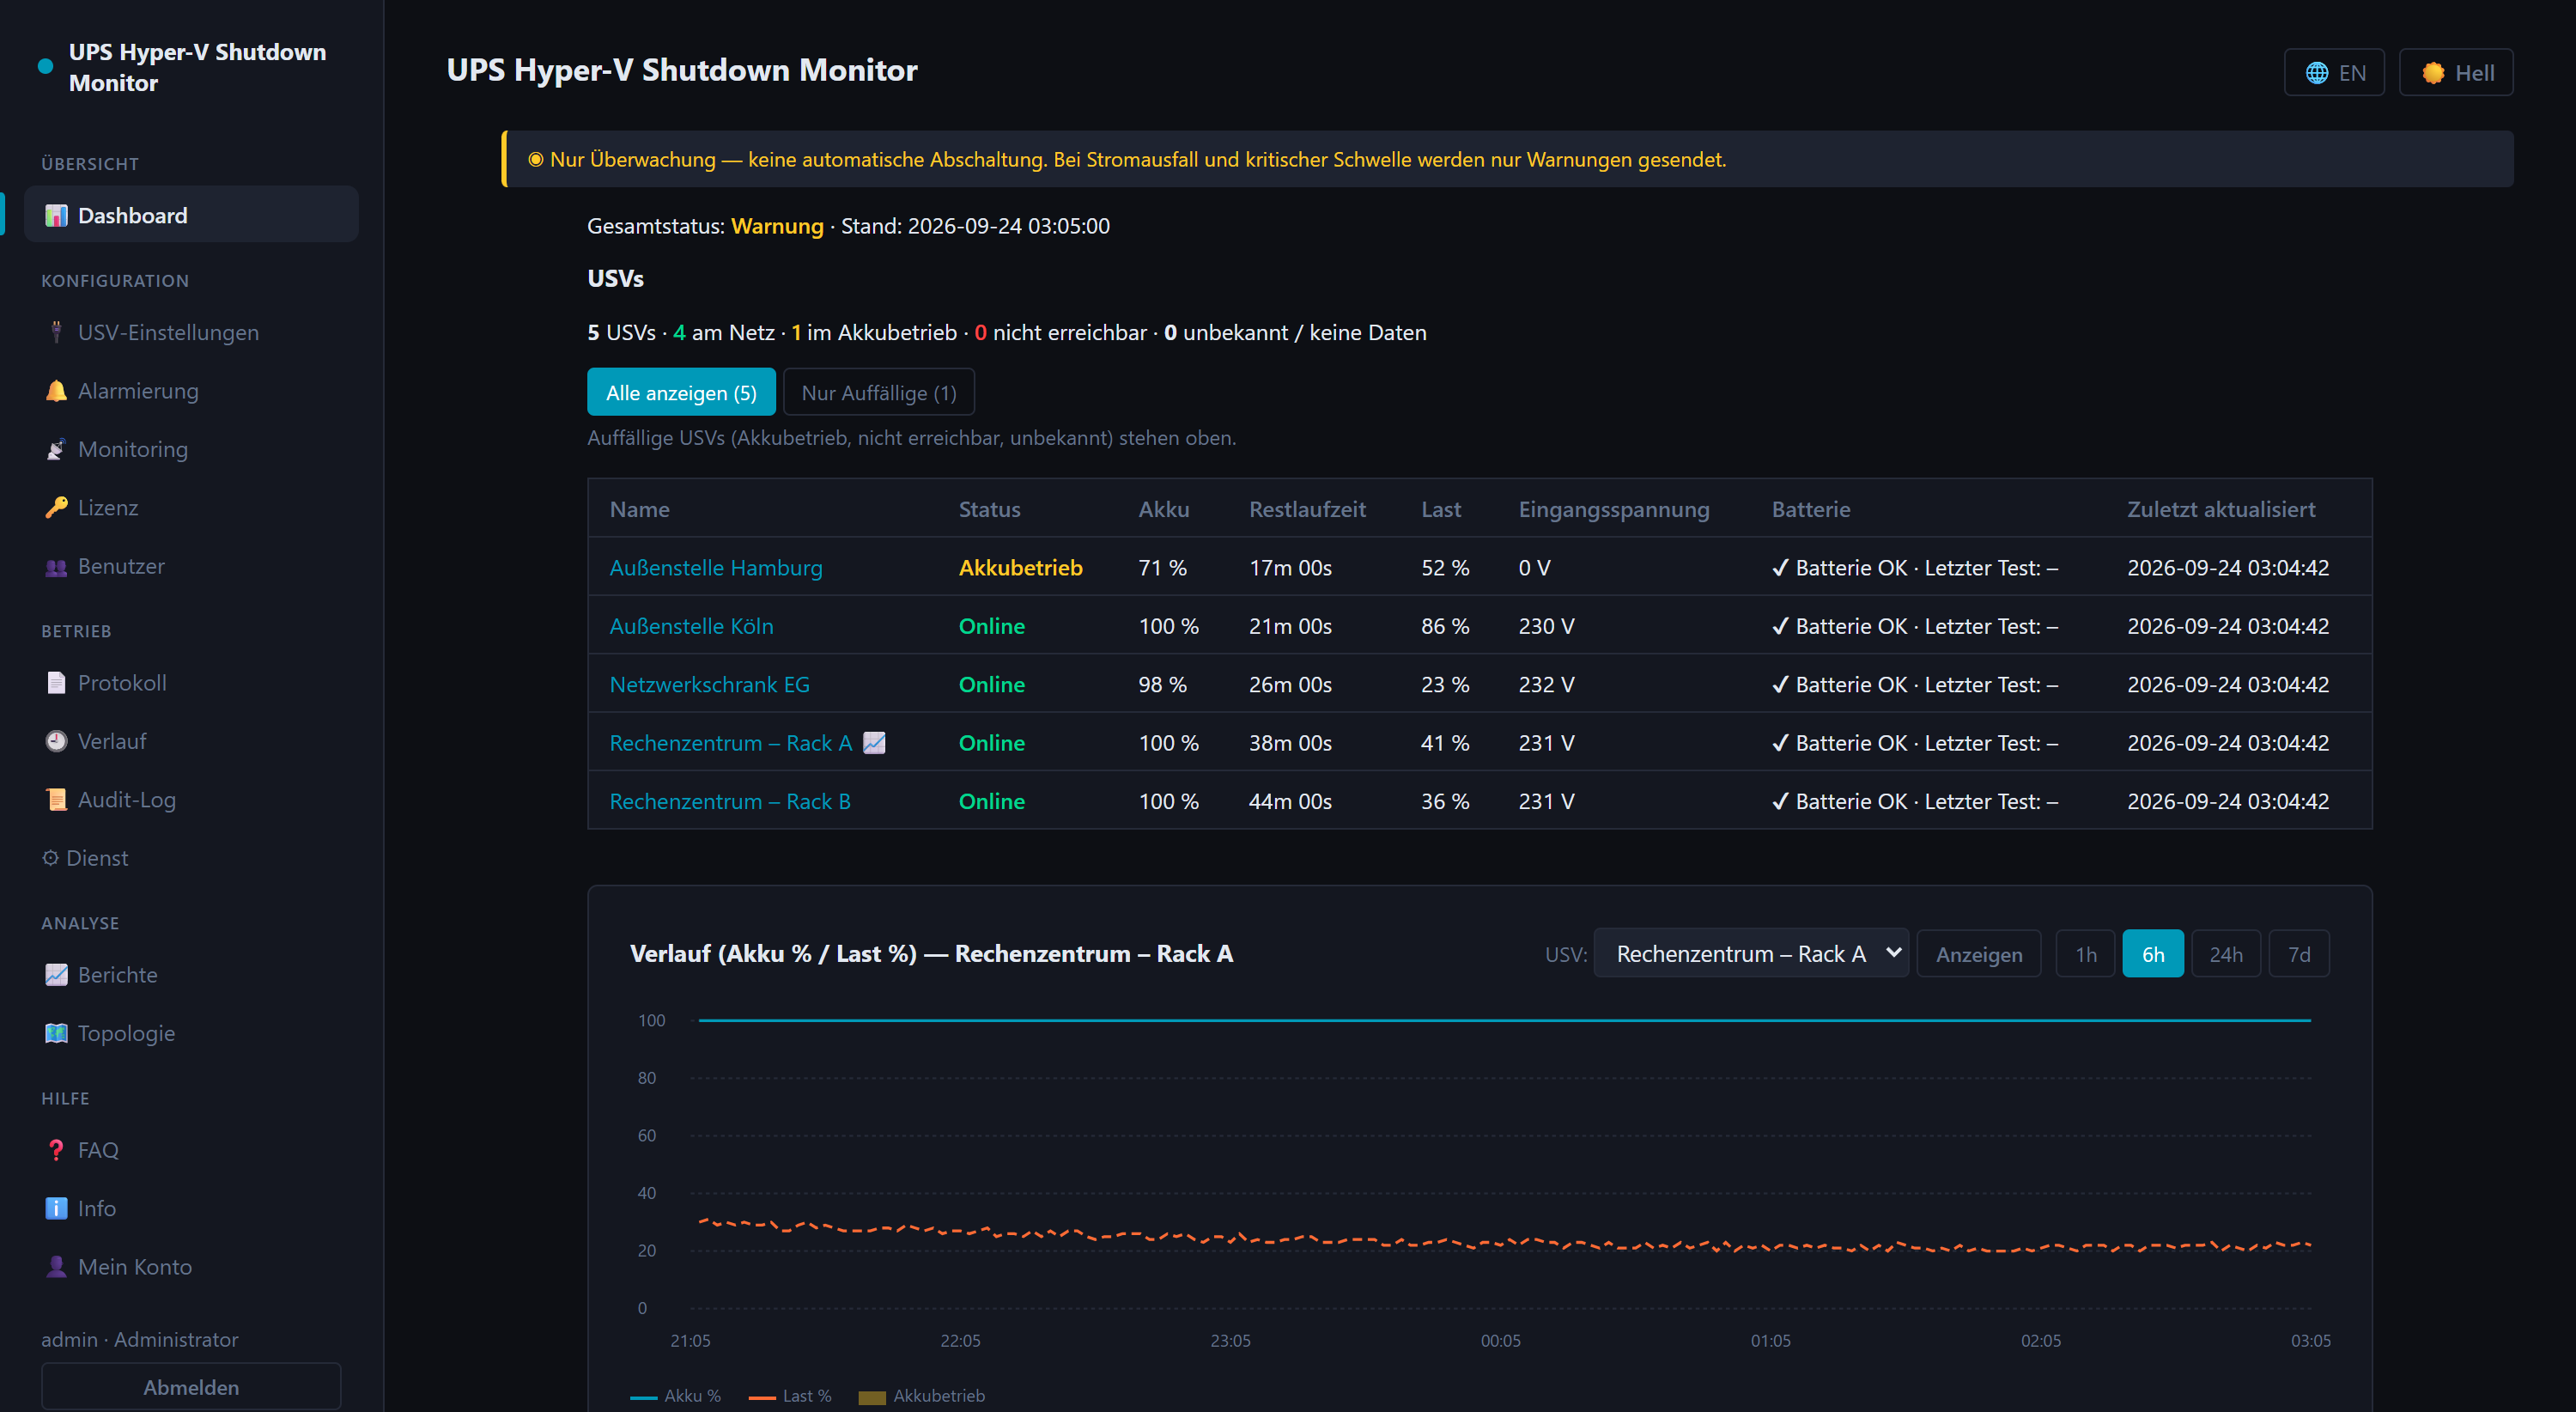Open the Dienst gear entry
2576x1412 pixels.
coord(85,858)
